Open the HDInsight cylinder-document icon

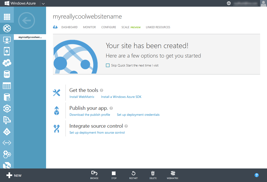7,97
